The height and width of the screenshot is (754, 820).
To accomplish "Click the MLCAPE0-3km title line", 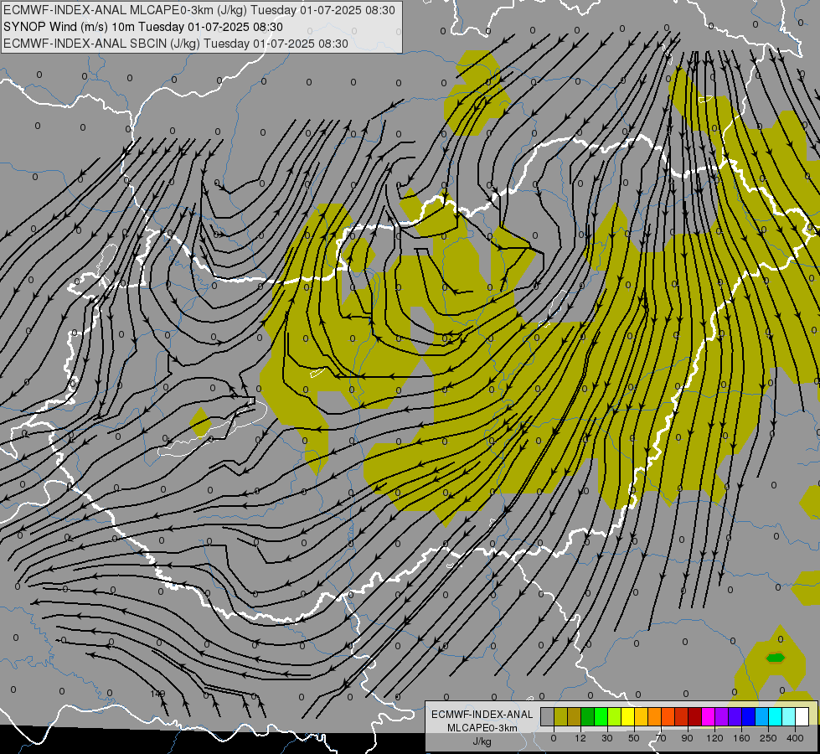I will 199,10.
